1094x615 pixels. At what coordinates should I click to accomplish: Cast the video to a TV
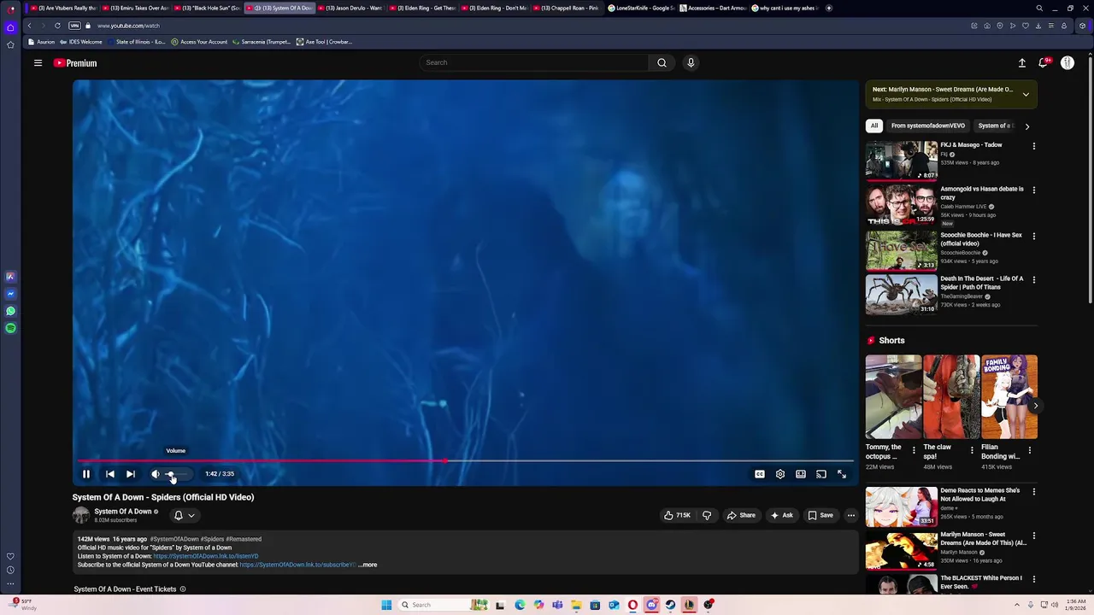(821, 474)
